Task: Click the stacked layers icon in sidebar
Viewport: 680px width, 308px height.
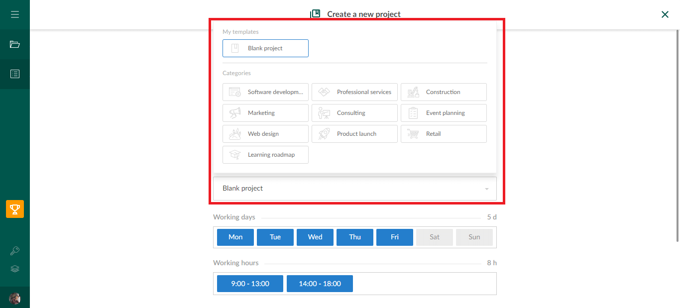Action: pyautogui.click(x=15, y=269)
